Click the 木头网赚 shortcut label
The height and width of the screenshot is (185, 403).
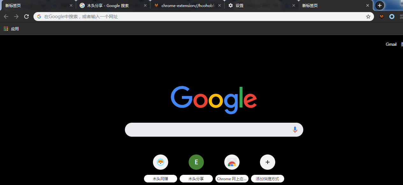[x=161, y=179]
